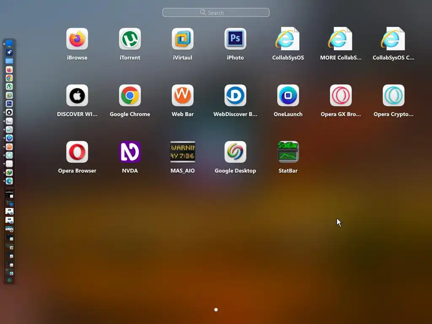Click the "StatBar" label text

(288, 170)
